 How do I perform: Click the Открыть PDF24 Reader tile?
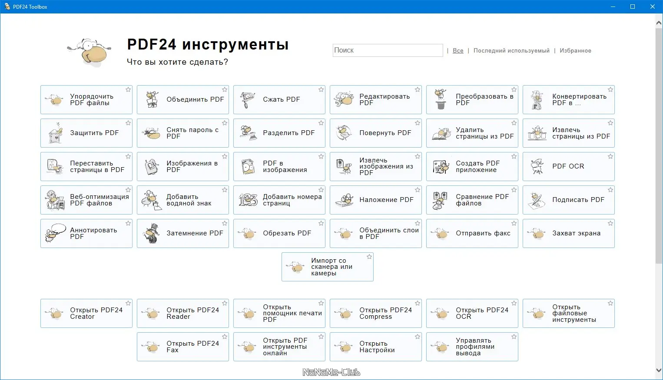(x=183, y=314)
